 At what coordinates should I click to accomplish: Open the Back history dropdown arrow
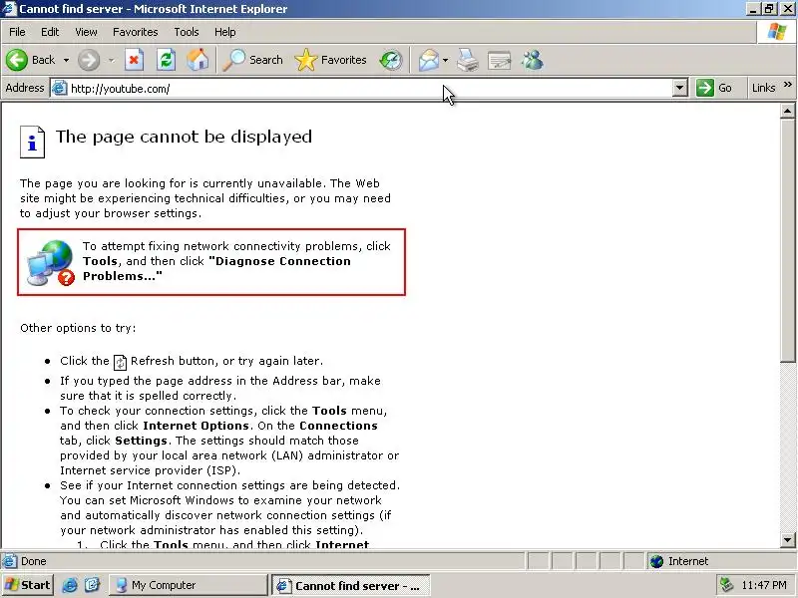(66, 60)
